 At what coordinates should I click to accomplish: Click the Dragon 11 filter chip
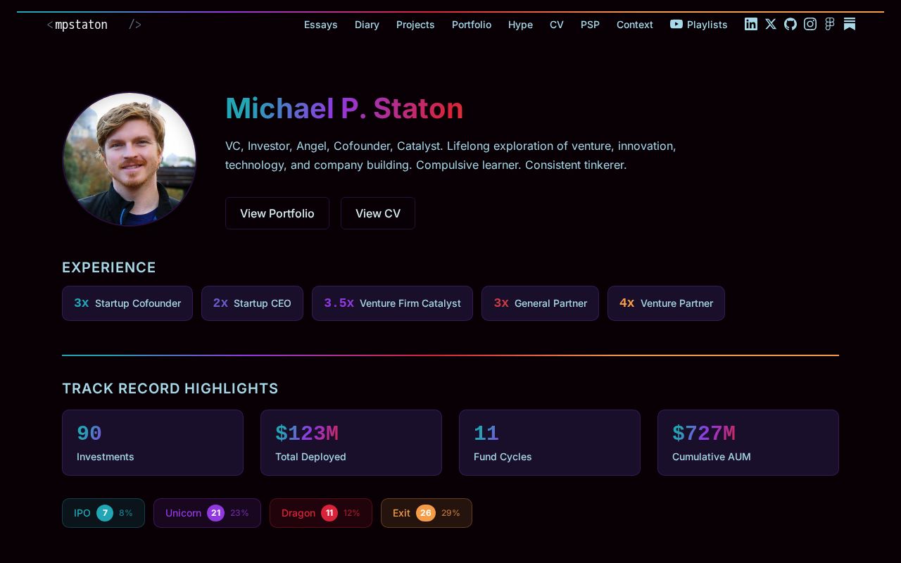[x=321, y=513]
